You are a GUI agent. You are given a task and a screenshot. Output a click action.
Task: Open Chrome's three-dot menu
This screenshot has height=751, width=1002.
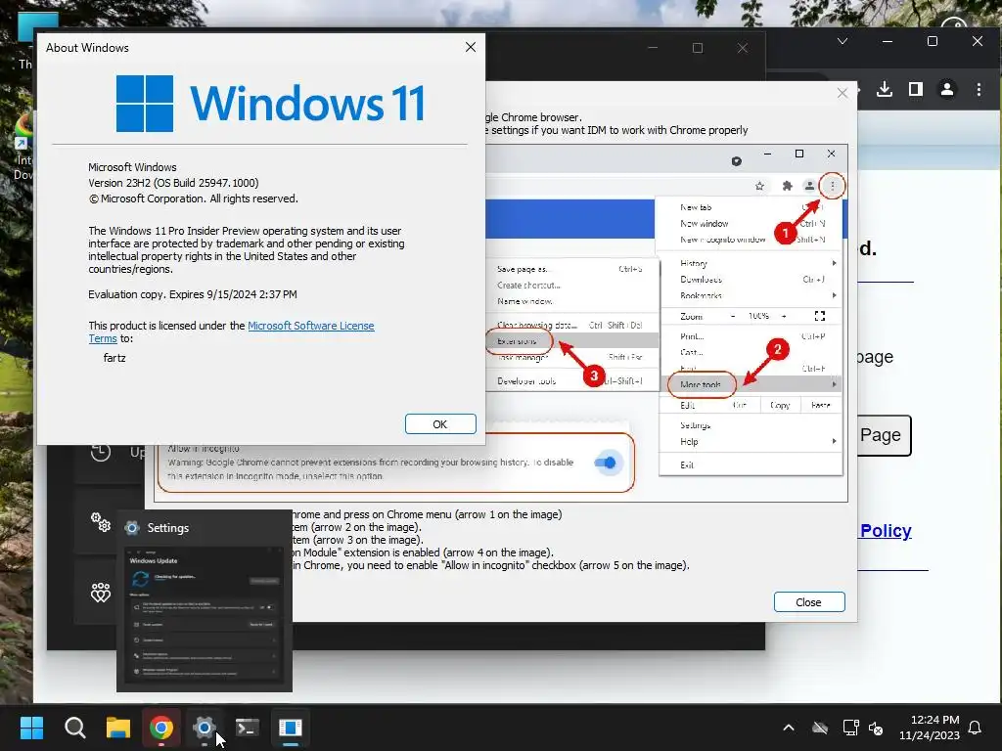pyautogui.click(x=979, y=89)
